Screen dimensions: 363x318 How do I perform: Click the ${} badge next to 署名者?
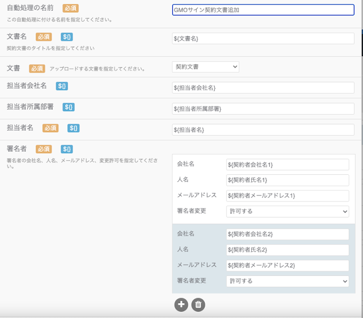(x=67, y=149)
